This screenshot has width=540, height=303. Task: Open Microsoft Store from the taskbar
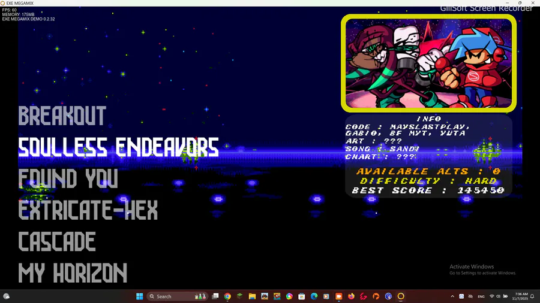pos(302,296)
